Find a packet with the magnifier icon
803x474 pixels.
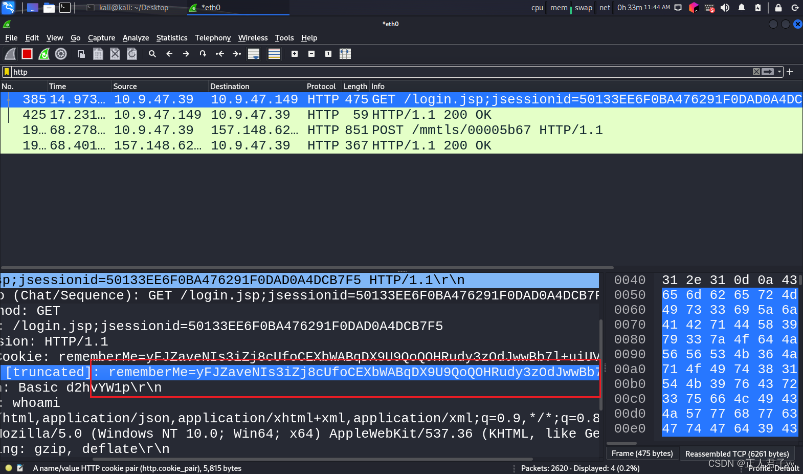pos(152,54)
